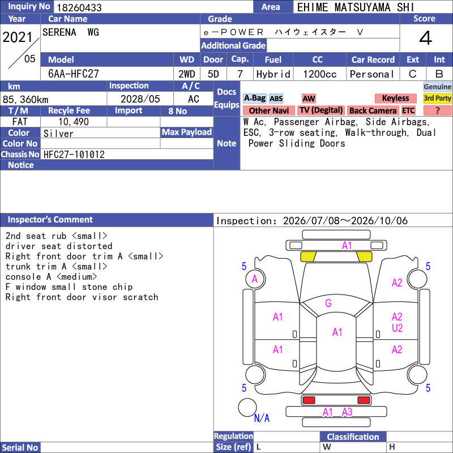Click the Score value 4
Screen dimensions: 453x453
(426, 38)
